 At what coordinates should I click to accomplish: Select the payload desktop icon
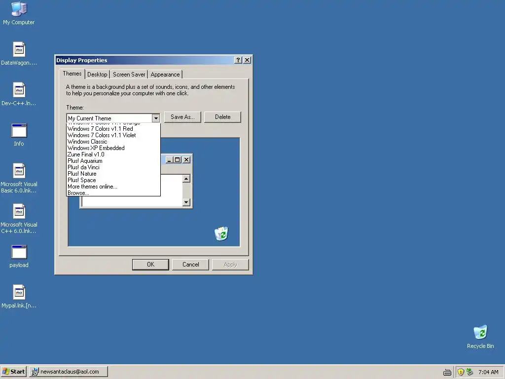coord(19,256)
